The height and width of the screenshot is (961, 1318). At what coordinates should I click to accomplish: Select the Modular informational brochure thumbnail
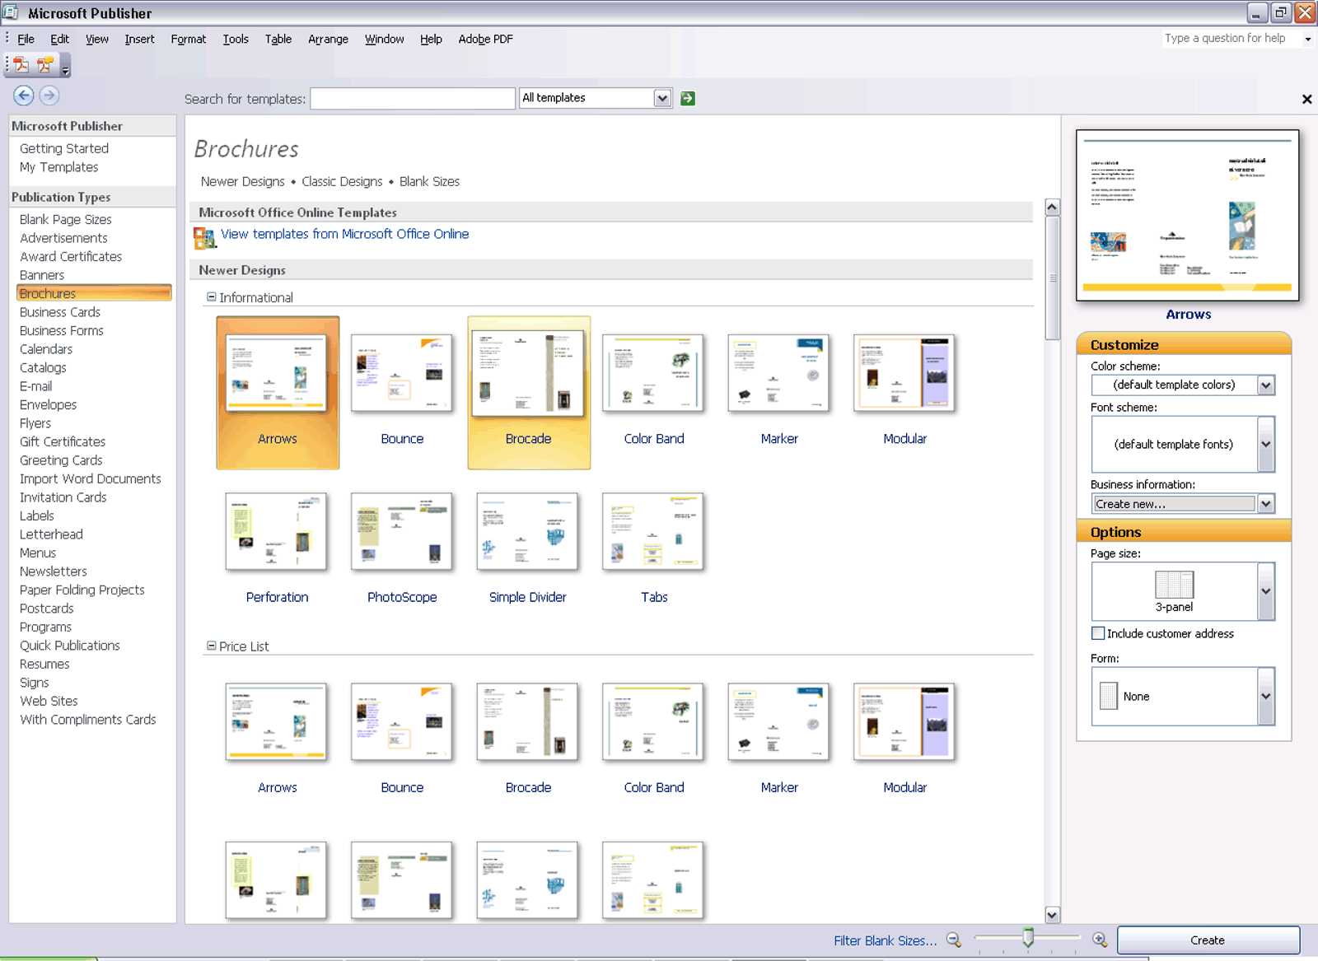tap(904, 372)
